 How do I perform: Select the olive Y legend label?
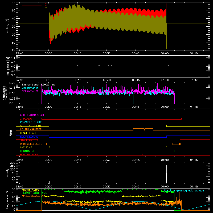click(x=46, y=8)
